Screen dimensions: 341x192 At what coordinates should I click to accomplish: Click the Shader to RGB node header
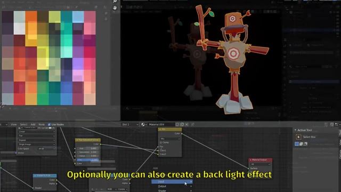click(45, 175)
